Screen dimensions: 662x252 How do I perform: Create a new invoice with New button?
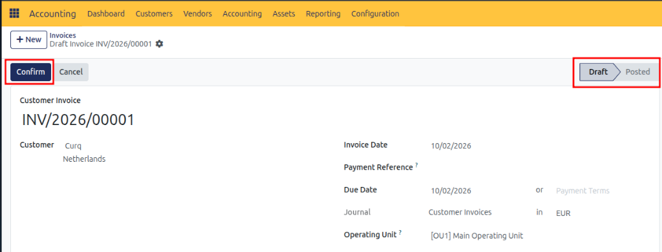click(x=28, y=39)
